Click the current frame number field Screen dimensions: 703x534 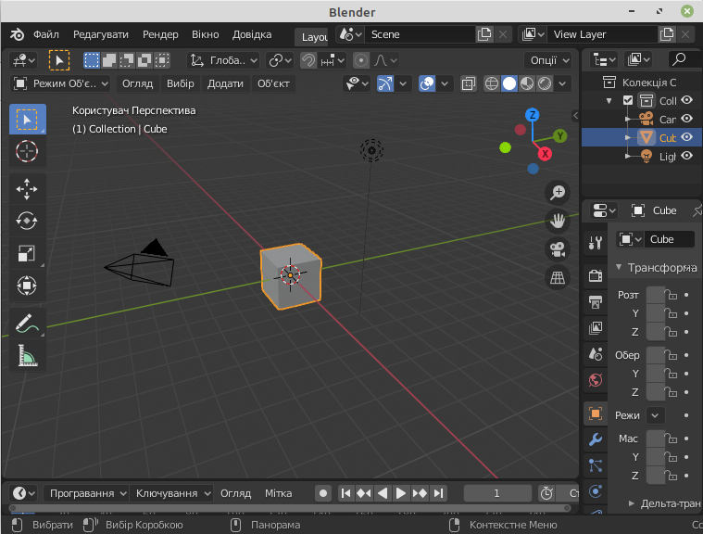(496, 493)
